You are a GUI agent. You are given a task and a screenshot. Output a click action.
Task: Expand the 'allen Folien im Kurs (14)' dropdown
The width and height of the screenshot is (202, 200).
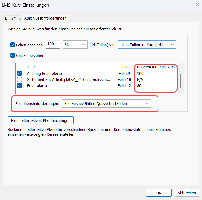coord(147,45)
